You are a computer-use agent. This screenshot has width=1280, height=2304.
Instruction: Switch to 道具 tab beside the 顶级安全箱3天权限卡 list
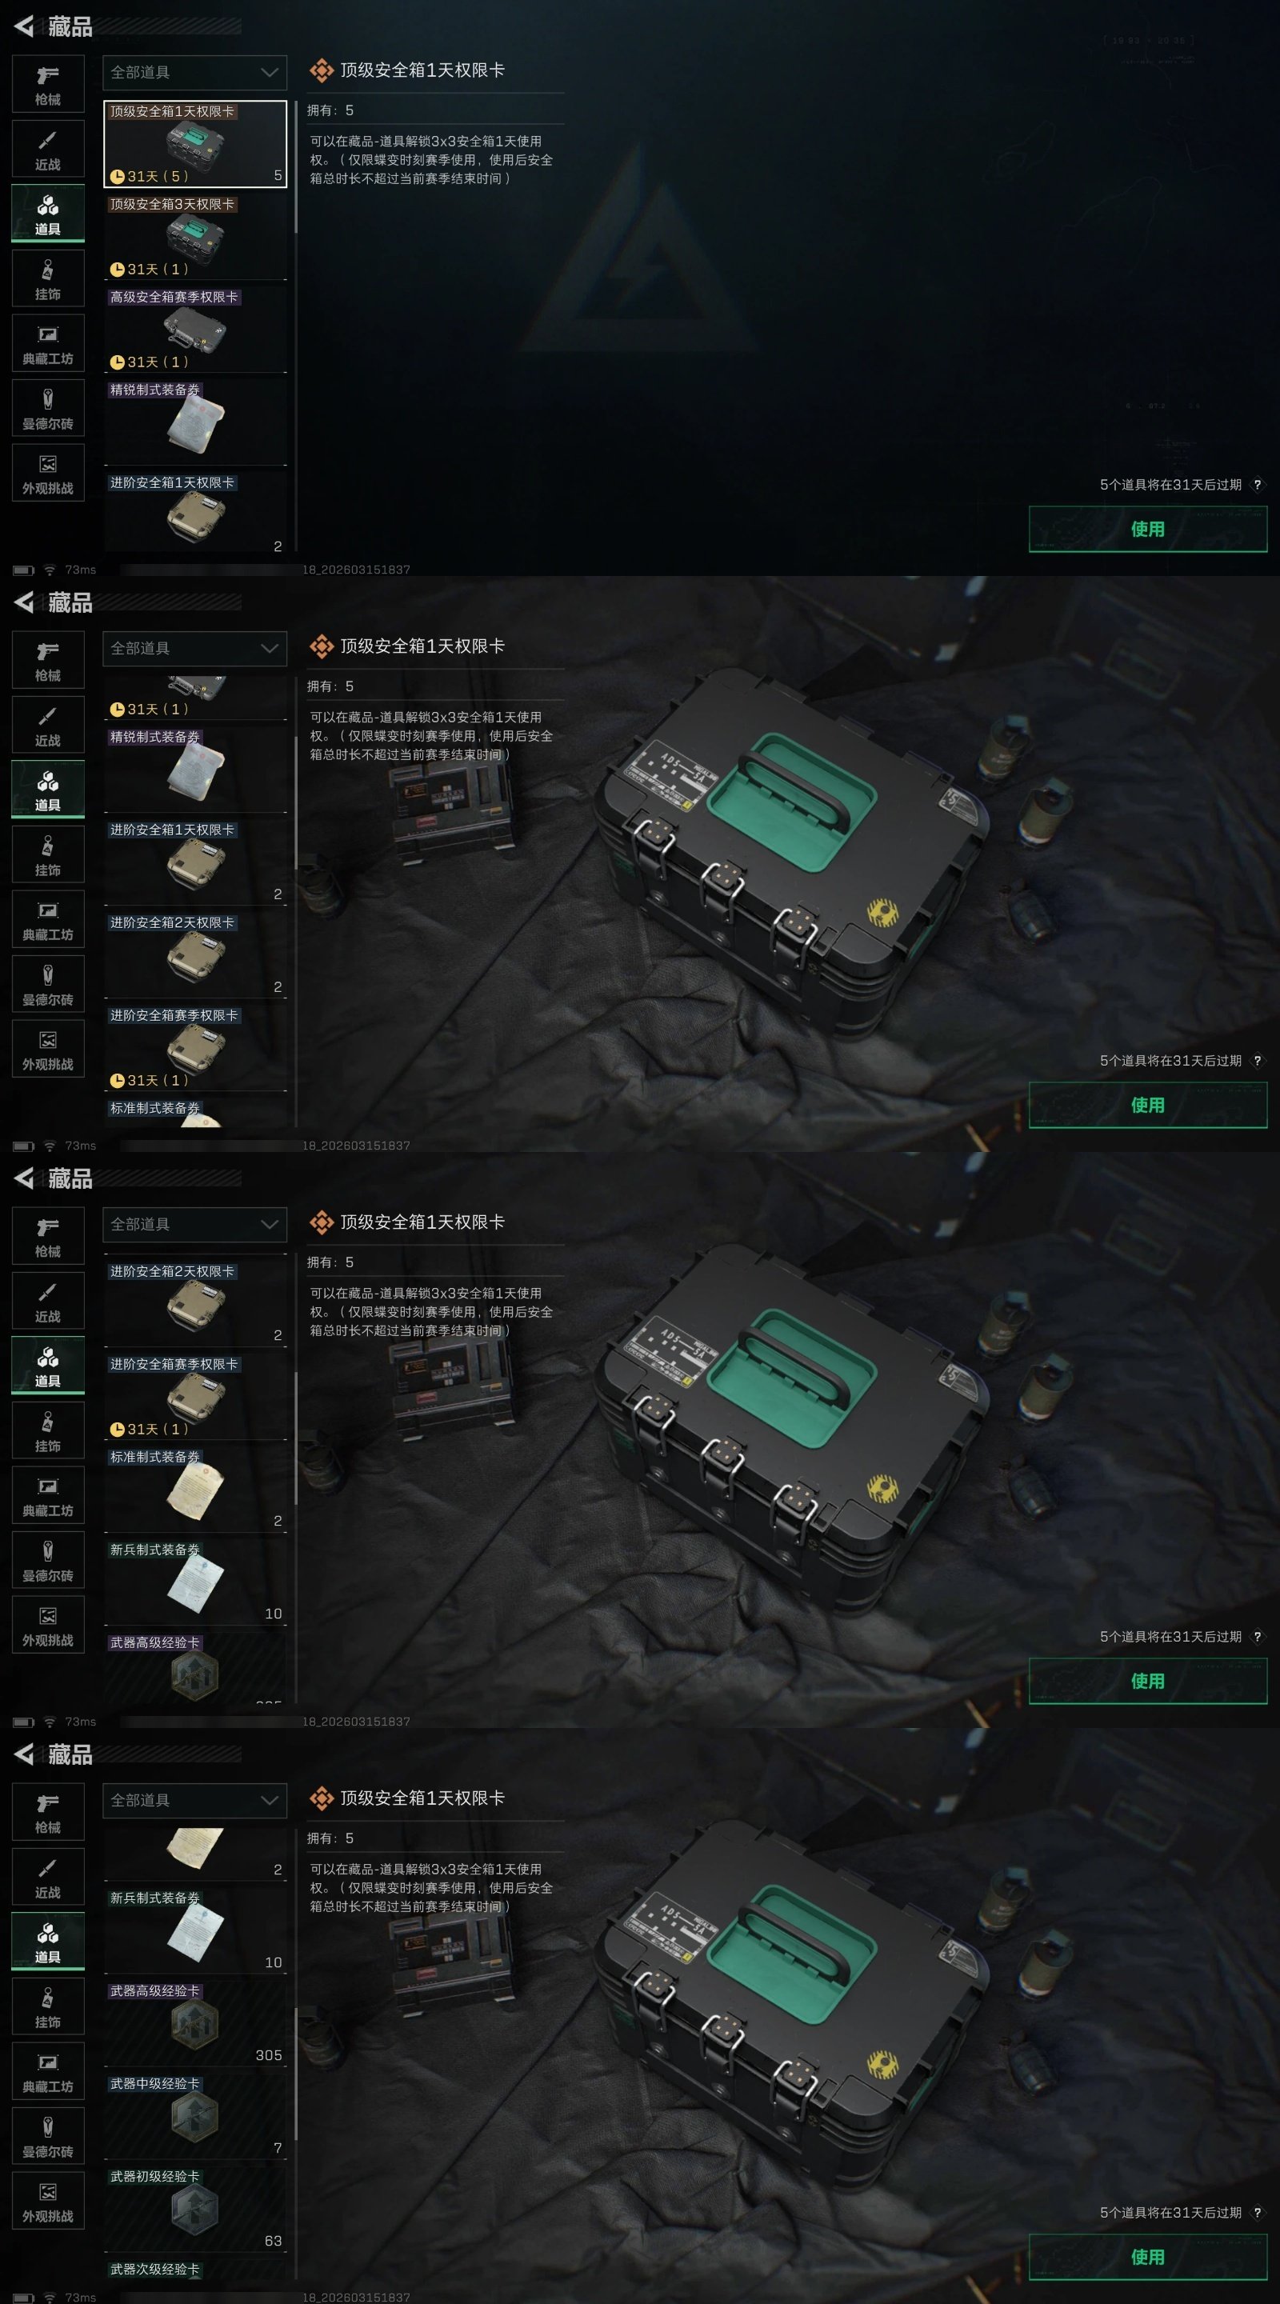[48, 214]
